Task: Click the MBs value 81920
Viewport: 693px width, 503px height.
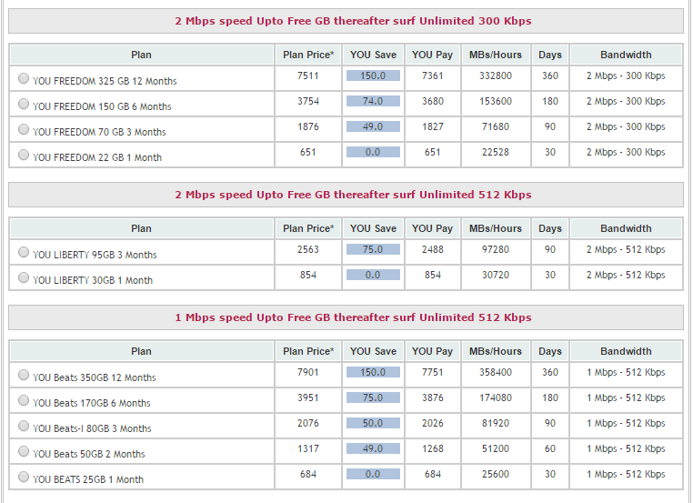Action: (x=496, y=423)
